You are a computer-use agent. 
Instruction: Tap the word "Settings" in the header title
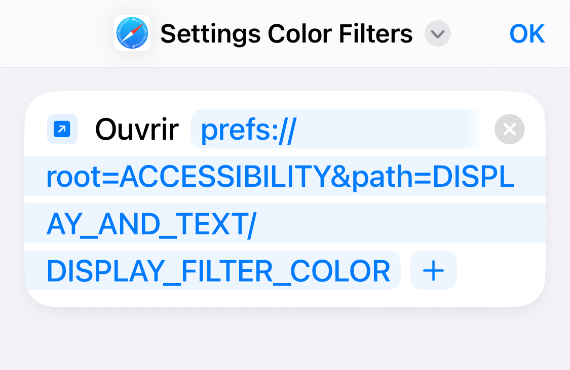[211, 34]
